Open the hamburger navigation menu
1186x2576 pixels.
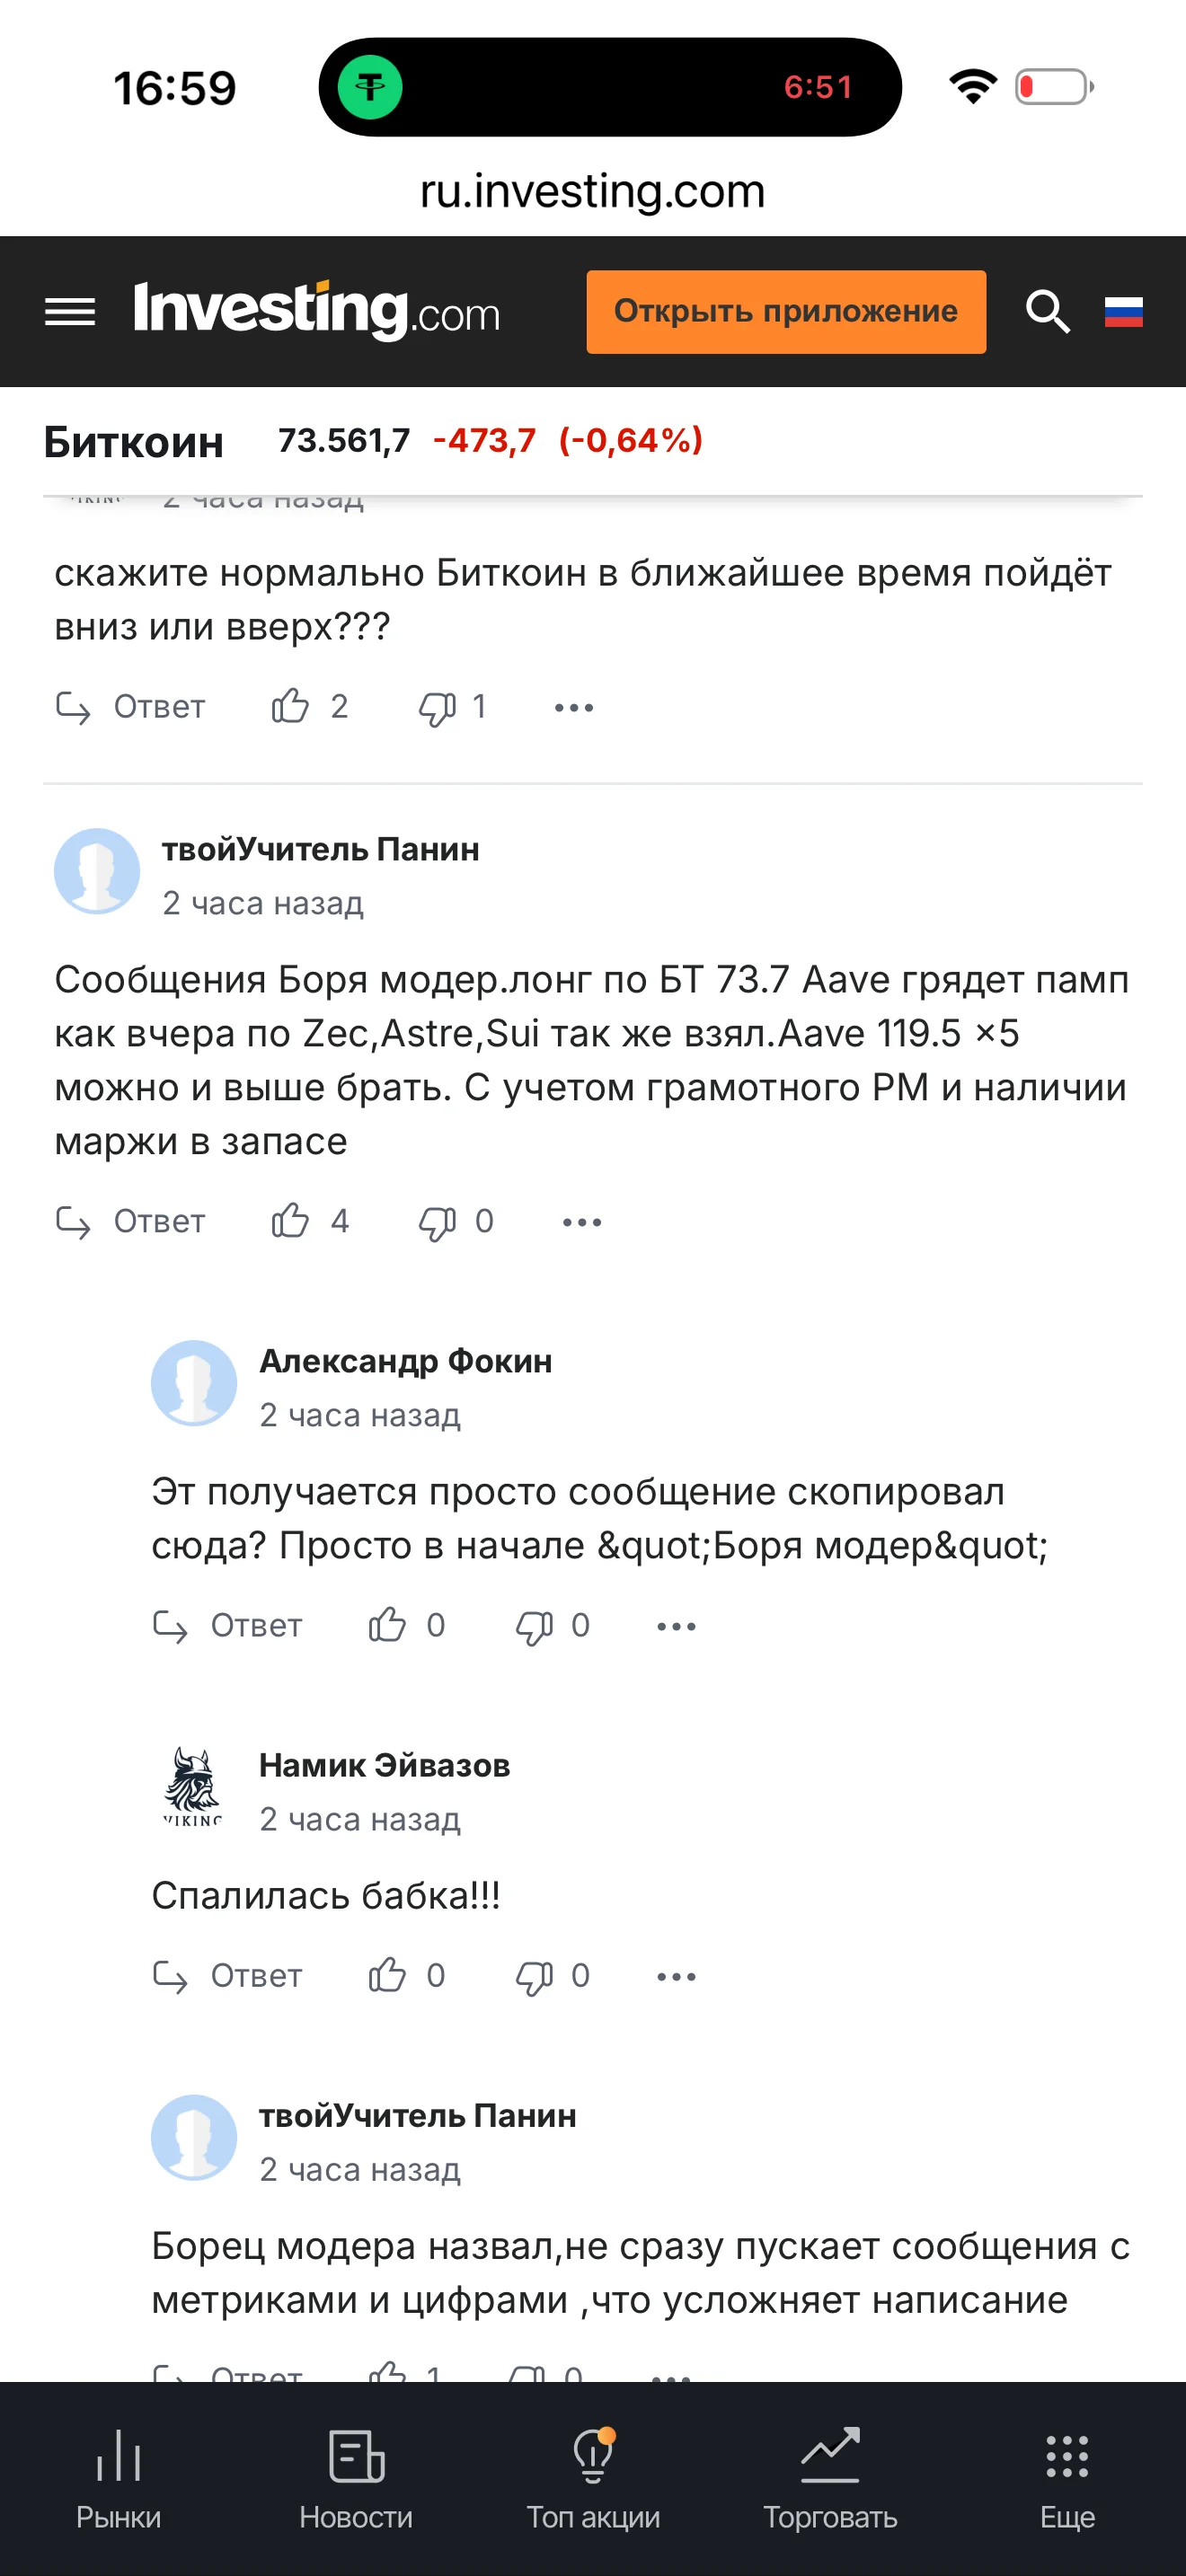tap(70, 312)
